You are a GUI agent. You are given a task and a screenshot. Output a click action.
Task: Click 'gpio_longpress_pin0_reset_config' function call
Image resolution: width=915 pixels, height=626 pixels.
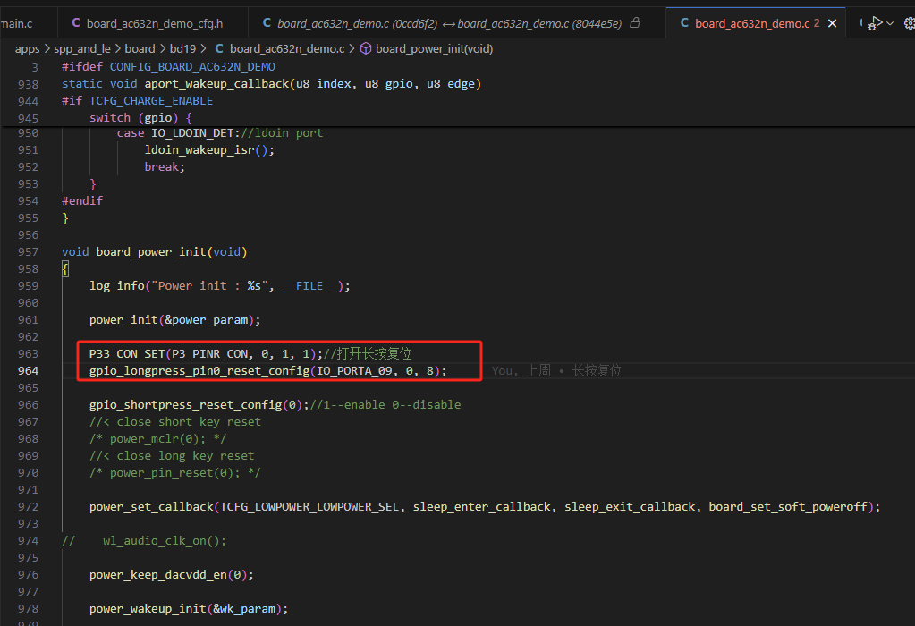tap(199, 370)
